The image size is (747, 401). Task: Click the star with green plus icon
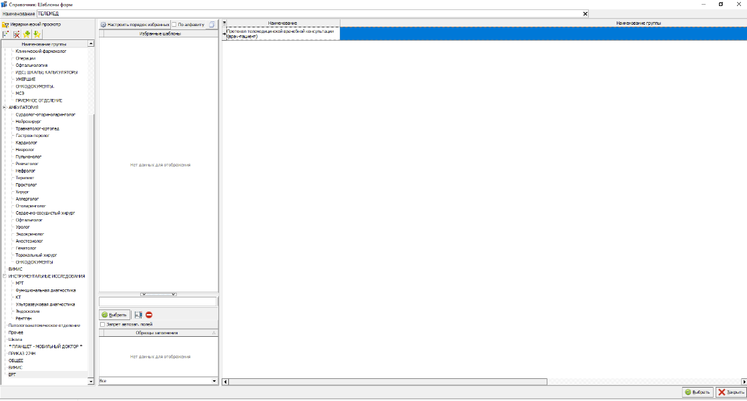[x=27, y=34]
